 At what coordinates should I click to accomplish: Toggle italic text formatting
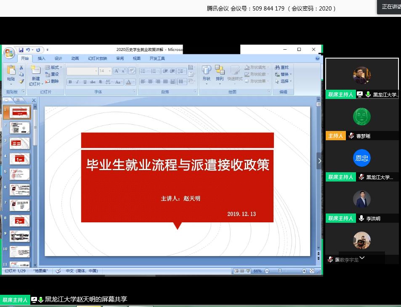coord(77,82)
